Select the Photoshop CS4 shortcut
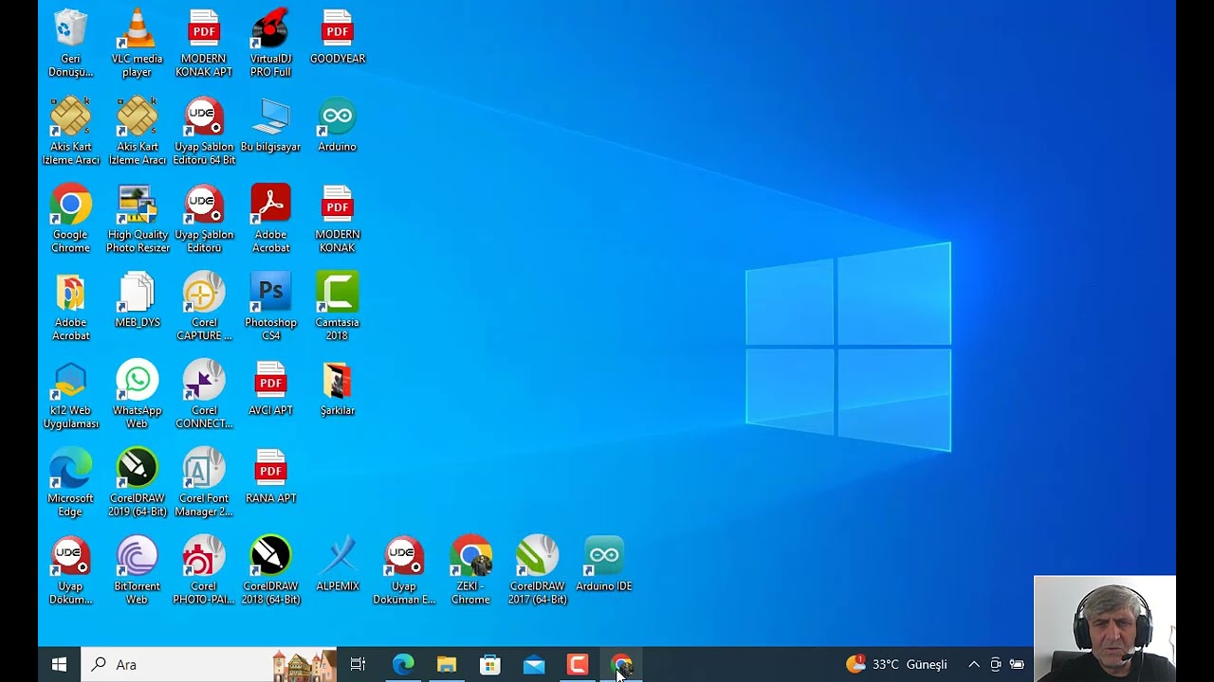 [x=270, y=308]
